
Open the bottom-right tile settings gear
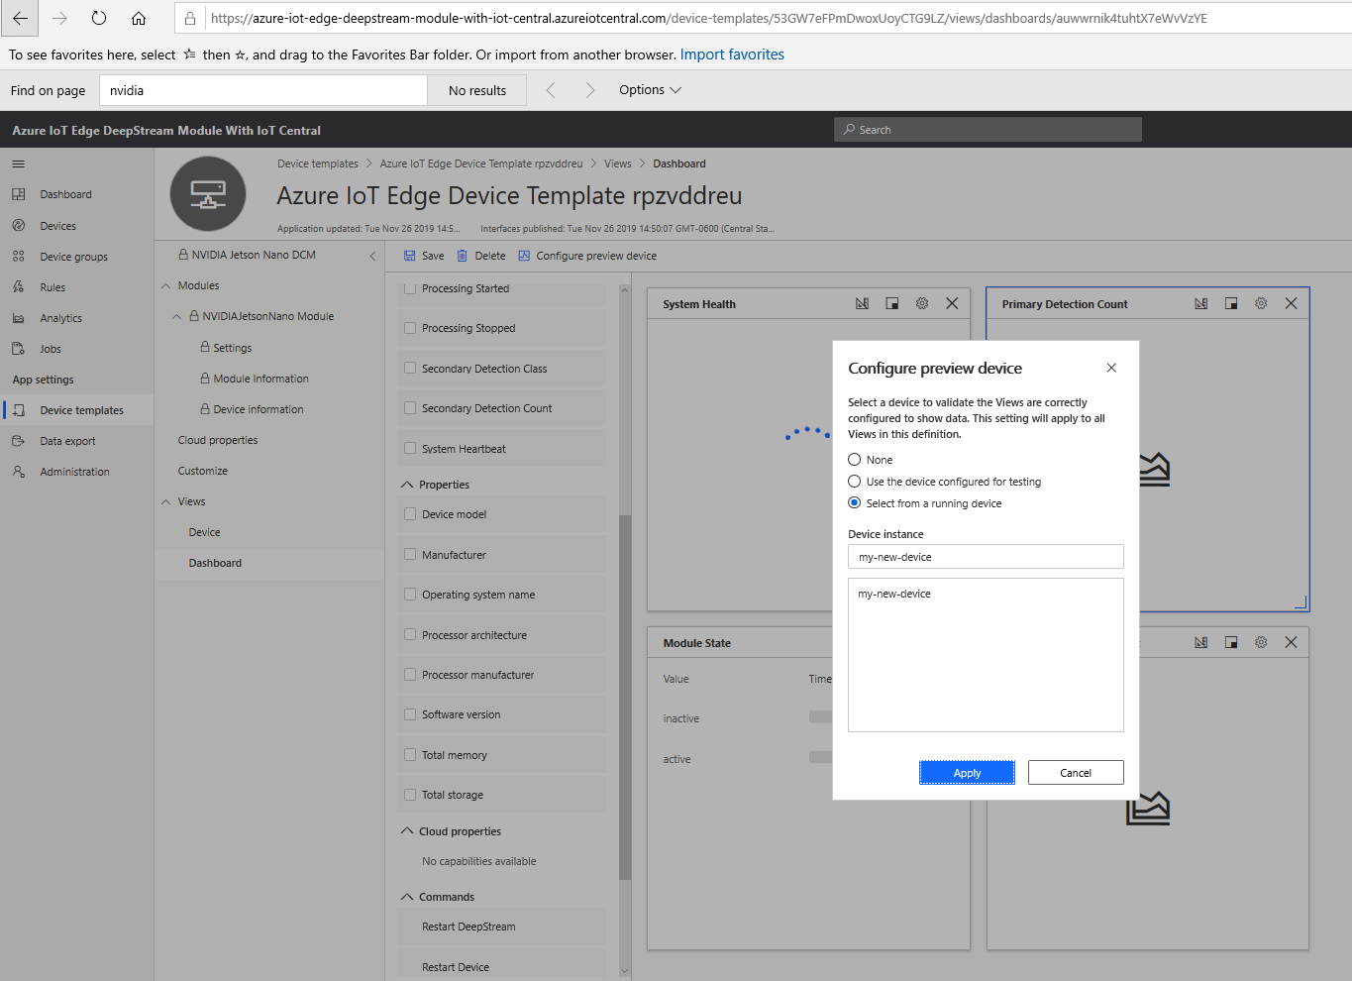[x=1261, y=642]
